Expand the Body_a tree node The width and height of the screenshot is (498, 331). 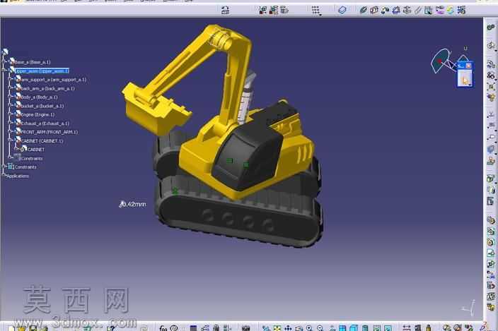[11, 97]
